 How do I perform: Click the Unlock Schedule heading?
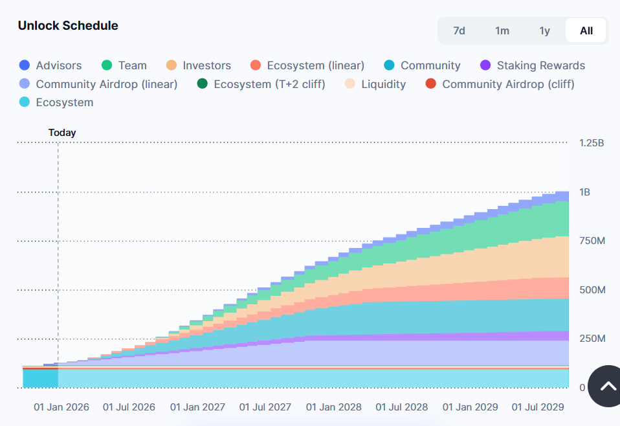68,26
